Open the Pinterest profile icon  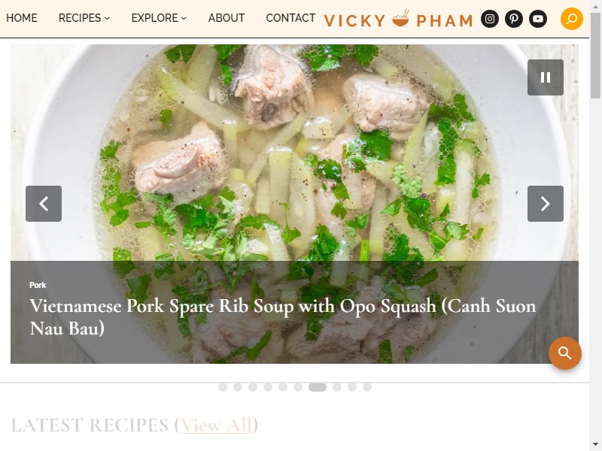(x=514, y=19)
